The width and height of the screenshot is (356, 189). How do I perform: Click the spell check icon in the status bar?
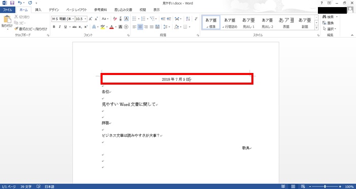pyautogui.click(x=39, y=187)
